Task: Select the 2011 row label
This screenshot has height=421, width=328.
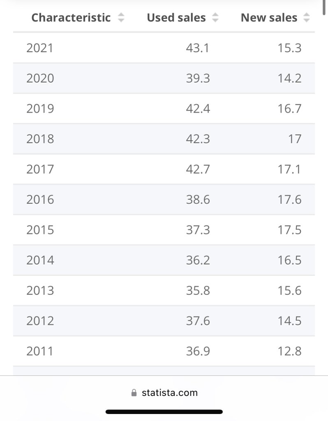Action: click(x=40, y=352)
